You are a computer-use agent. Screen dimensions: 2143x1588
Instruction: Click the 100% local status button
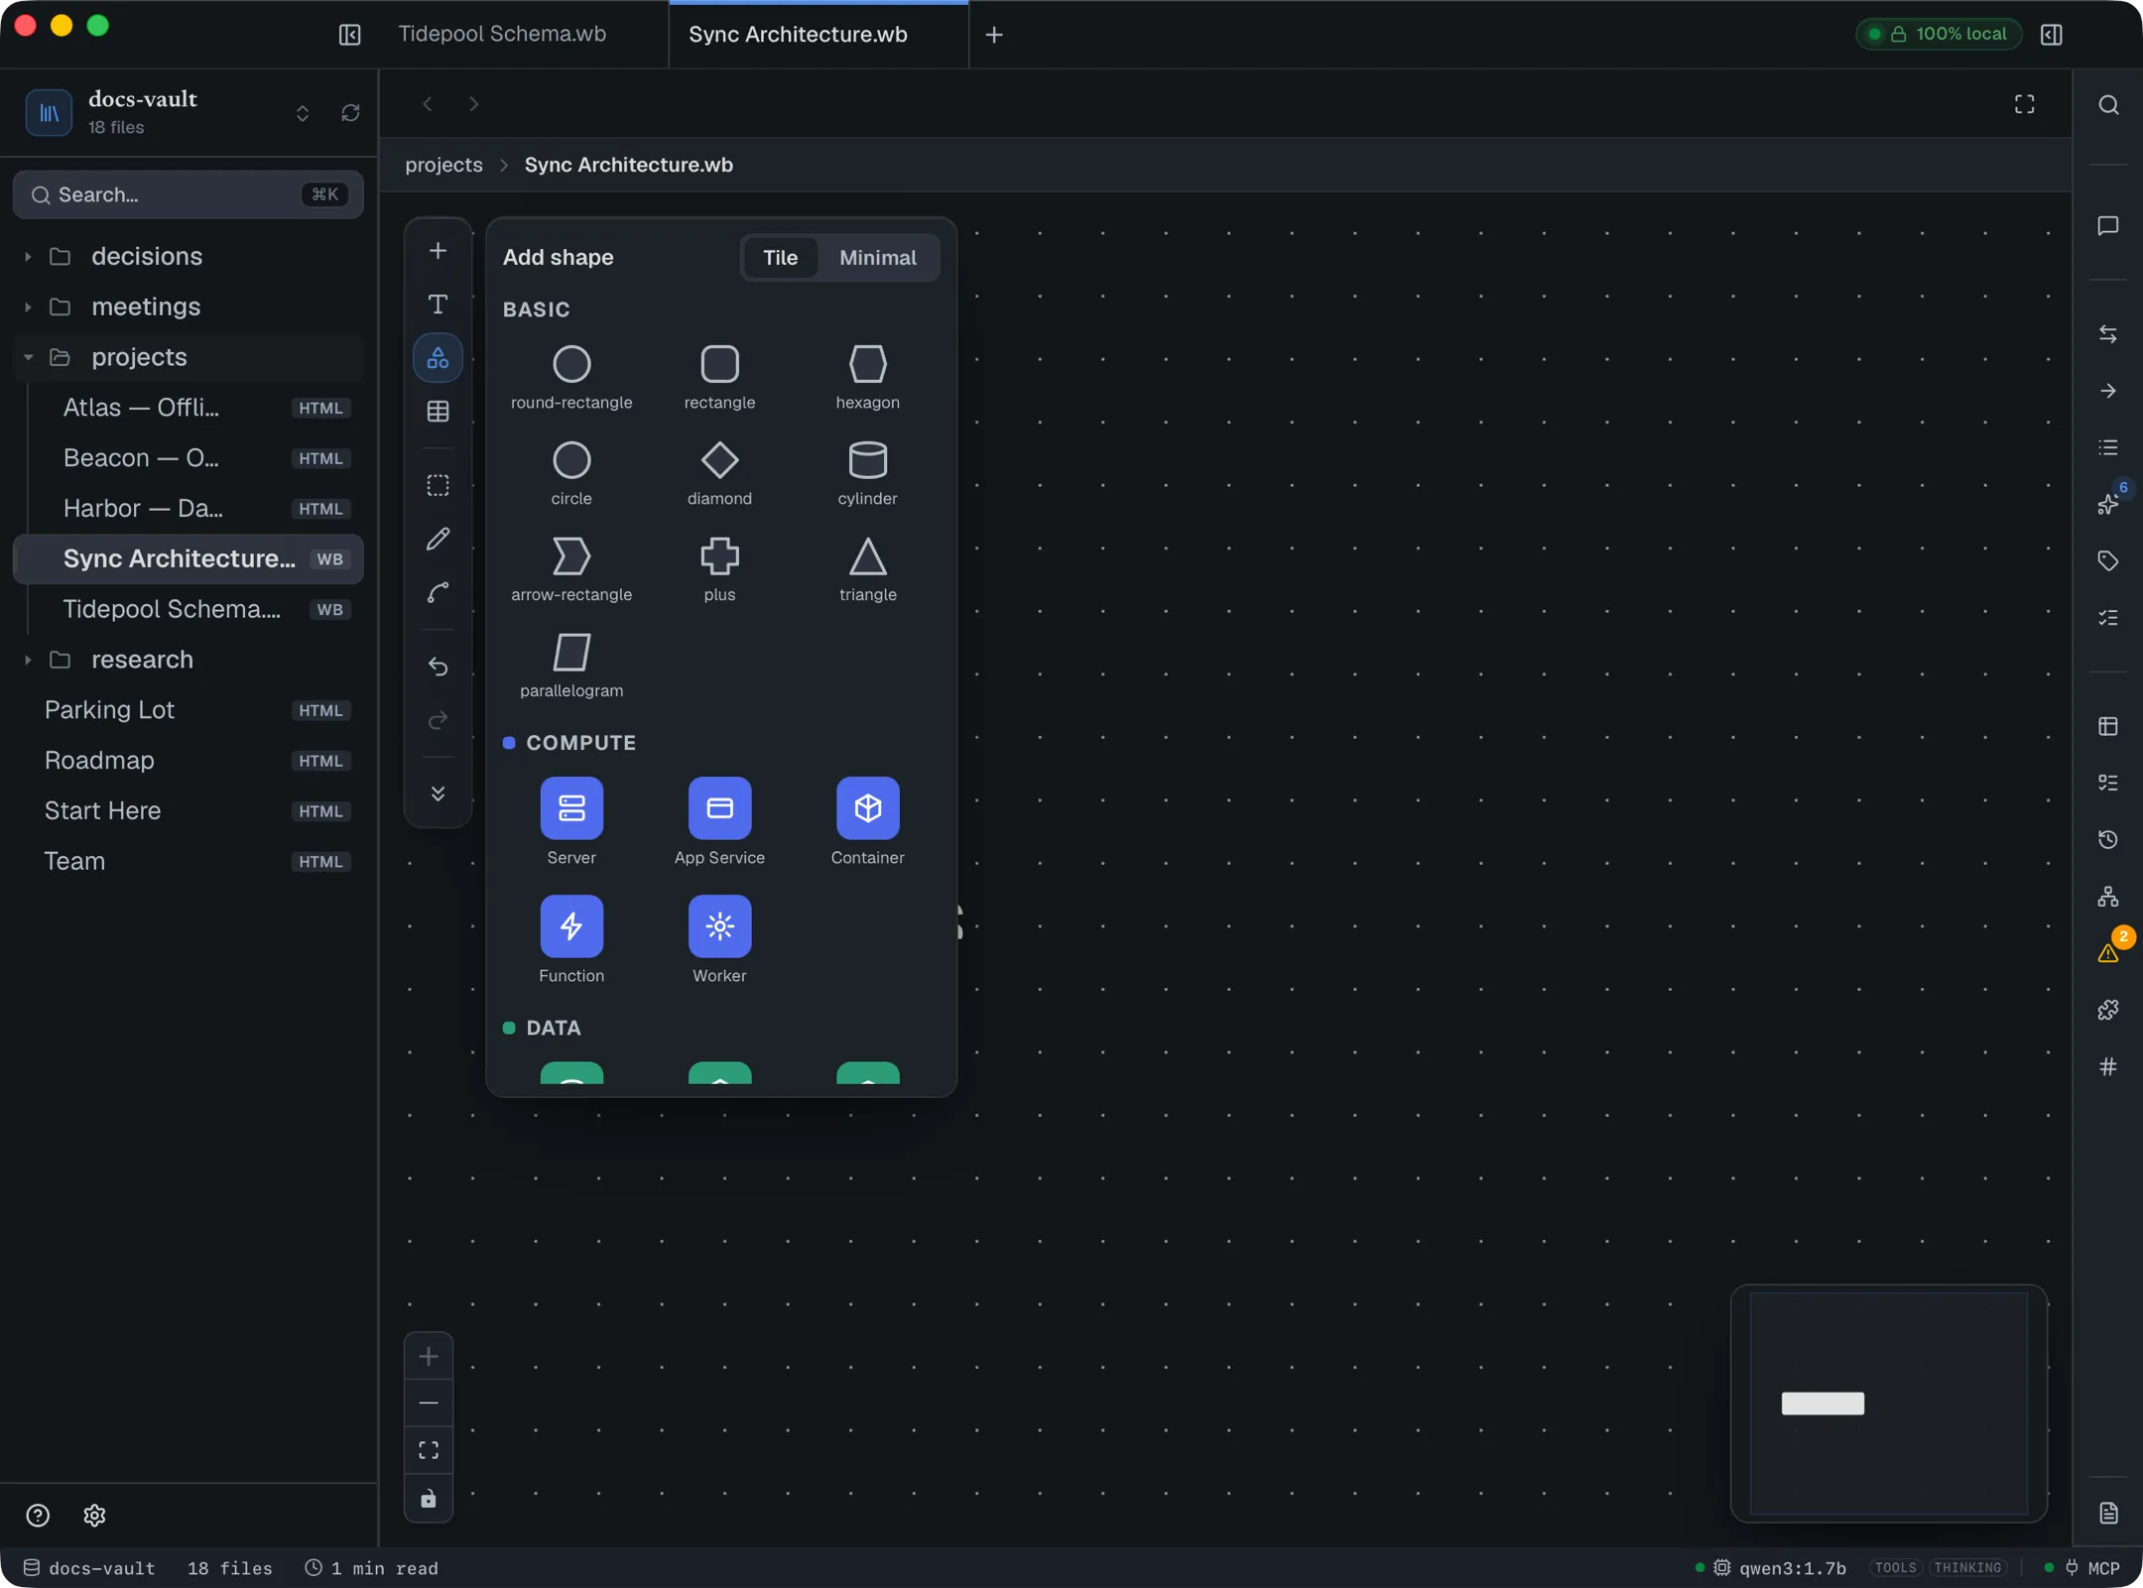[1938, 34]
